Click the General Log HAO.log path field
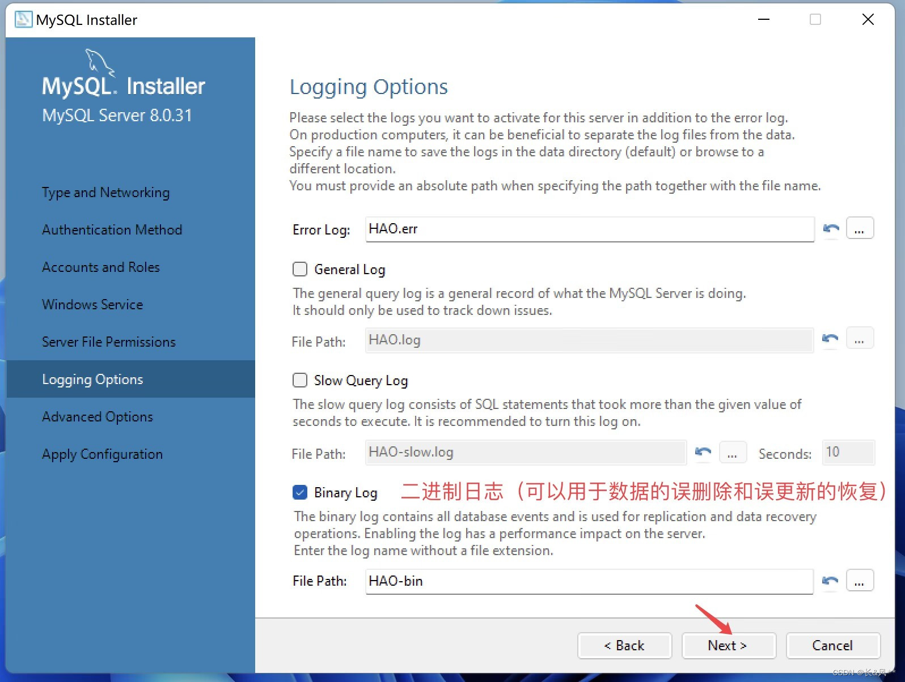The height and width of the screenshot is (682, 905). click(x=589, y=340)
